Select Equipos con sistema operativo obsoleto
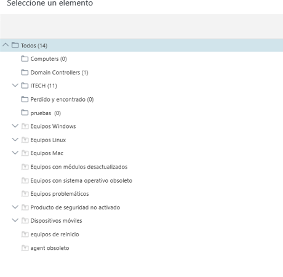 tap(81, 180)
